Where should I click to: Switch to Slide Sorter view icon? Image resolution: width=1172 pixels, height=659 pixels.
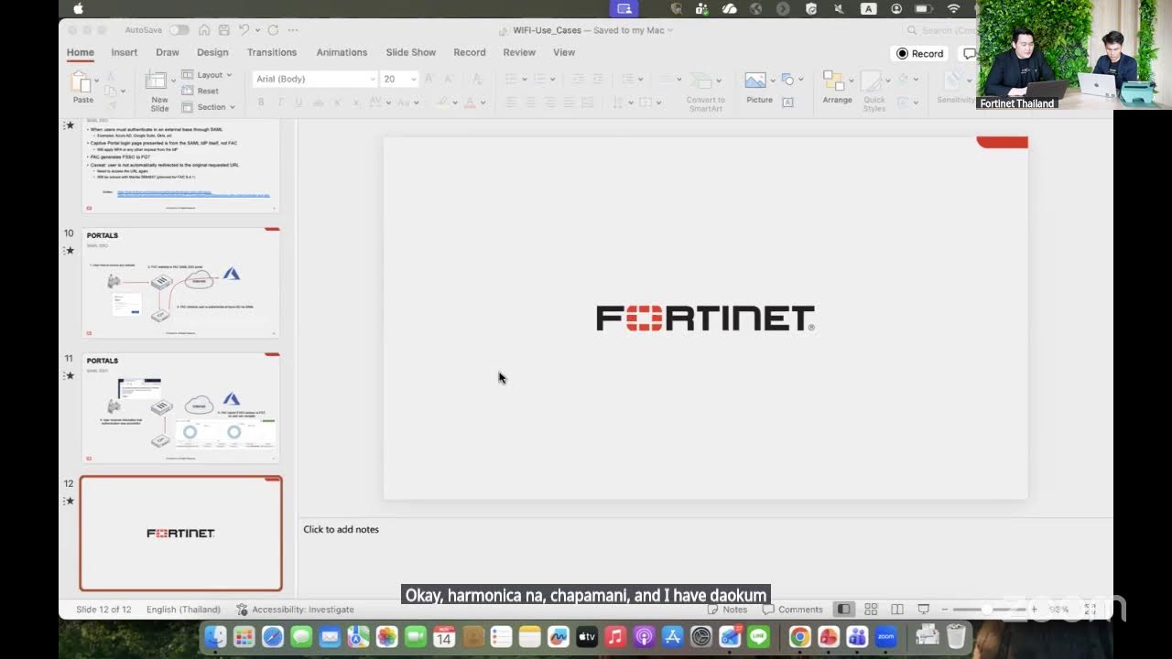point(871,610)
